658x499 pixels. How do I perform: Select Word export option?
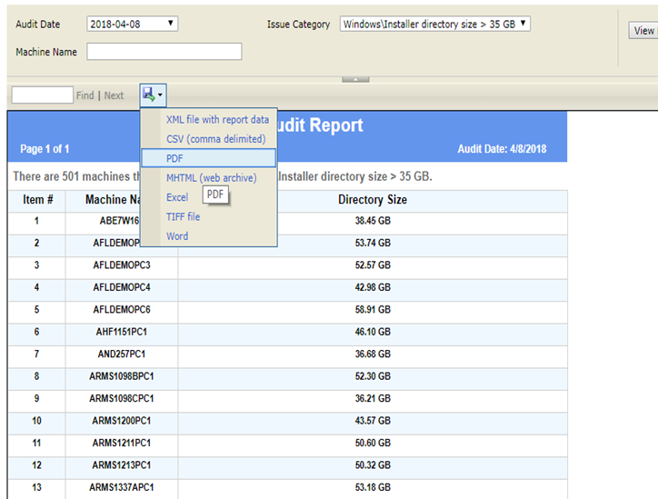[177, 235]
